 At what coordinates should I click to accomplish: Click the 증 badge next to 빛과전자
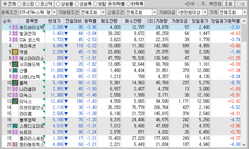15,34
